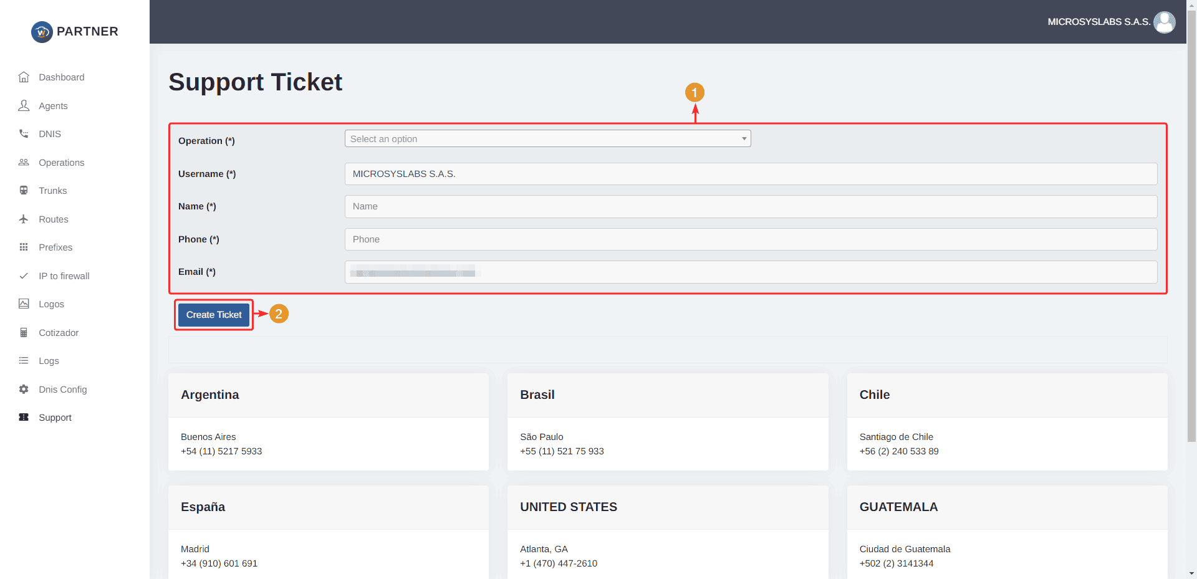Click the Logs list icon
The image size is (1197, 579).
click(24, 360)
